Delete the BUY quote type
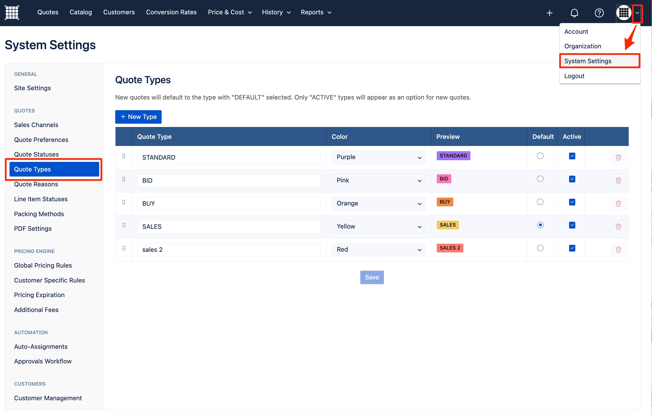The height and width of the screenshot is (416, 652). (x=618, y=204)
